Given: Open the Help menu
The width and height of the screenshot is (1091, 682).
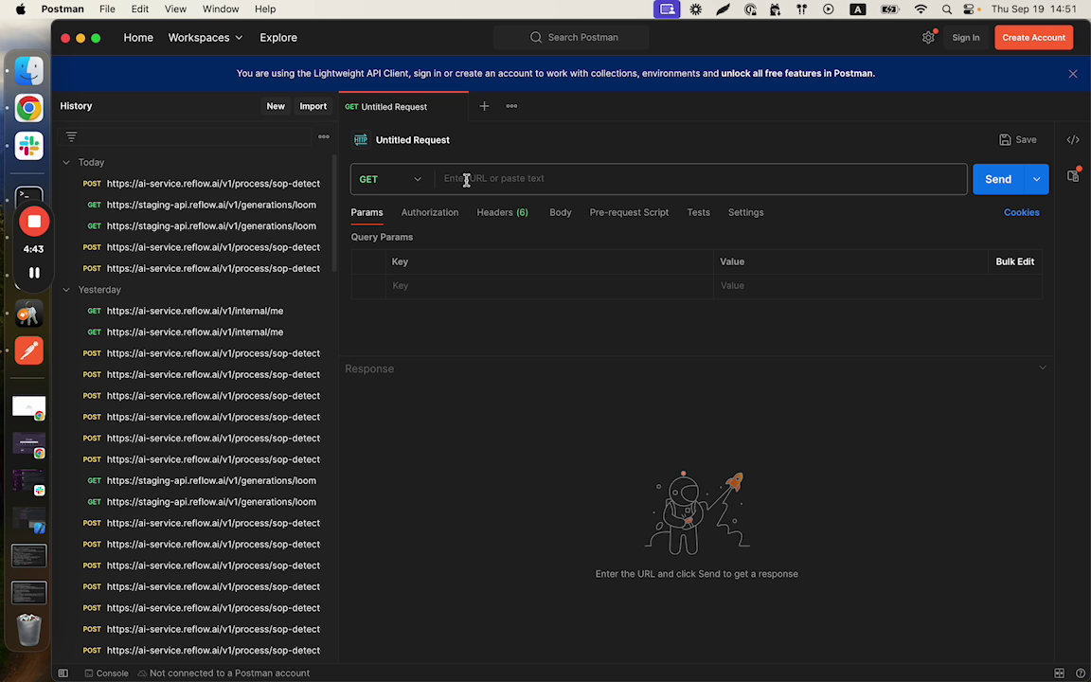Looking at the screenshot, I should (x=265, y=9).
